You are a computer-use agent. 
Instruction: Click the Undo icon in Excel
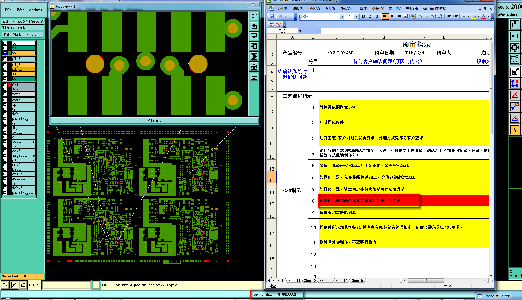click(280, 16)
